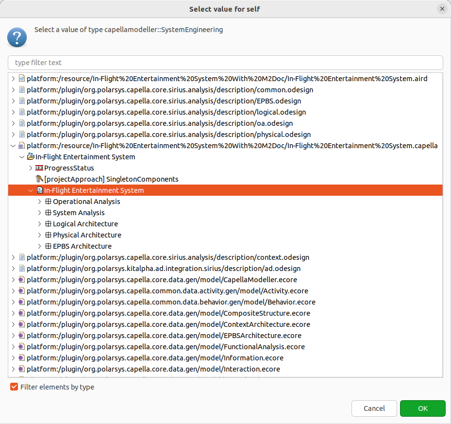Click the SingletonComponents key icon

39,179
